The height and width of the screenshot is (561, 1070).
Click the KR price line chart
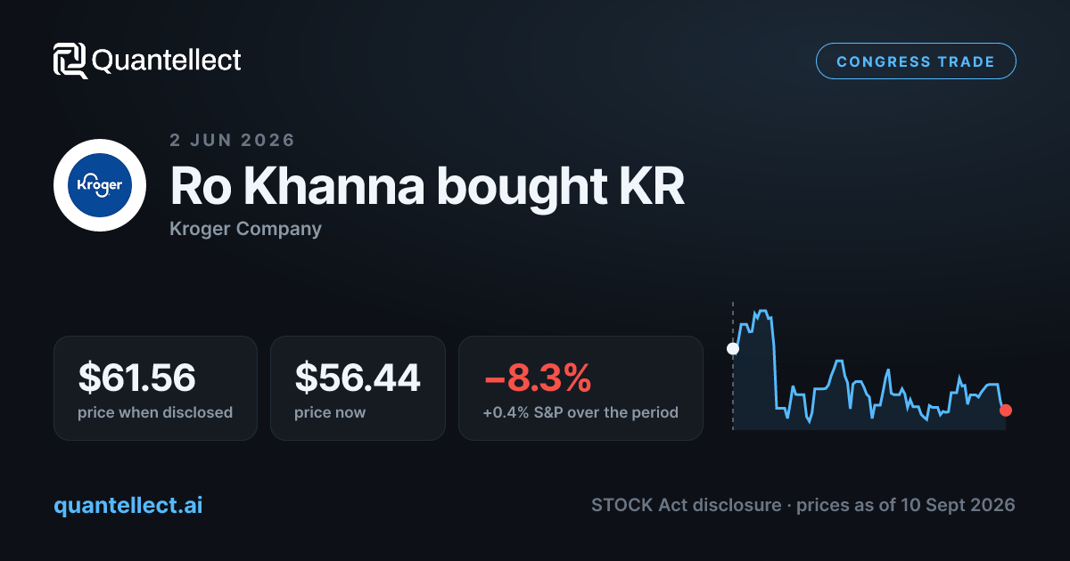pyautogui.click(x=869, y=366)
